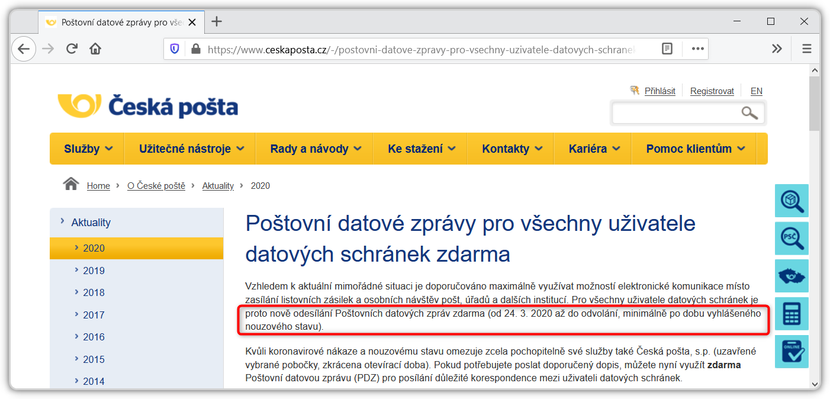Open the branch map sidebar icon
The image size is (830, 399).
[x=792, y=276]
